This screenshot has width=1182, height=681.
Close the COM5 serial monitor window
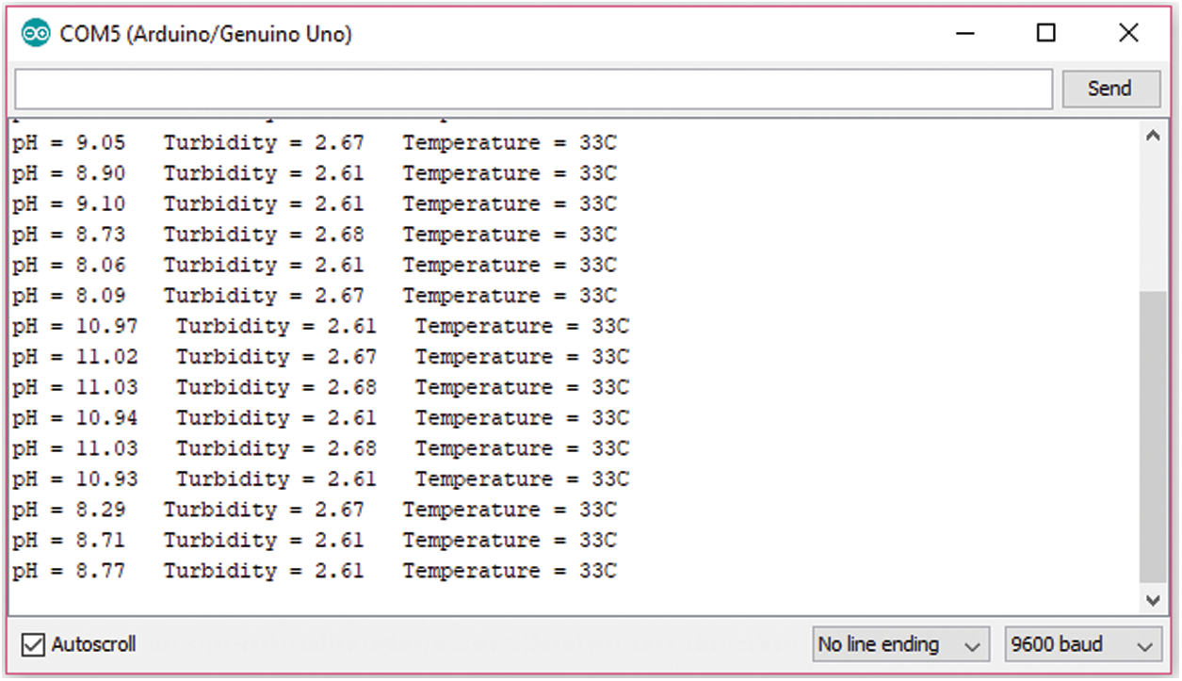pyautogui.click(x=1128, y=34)
